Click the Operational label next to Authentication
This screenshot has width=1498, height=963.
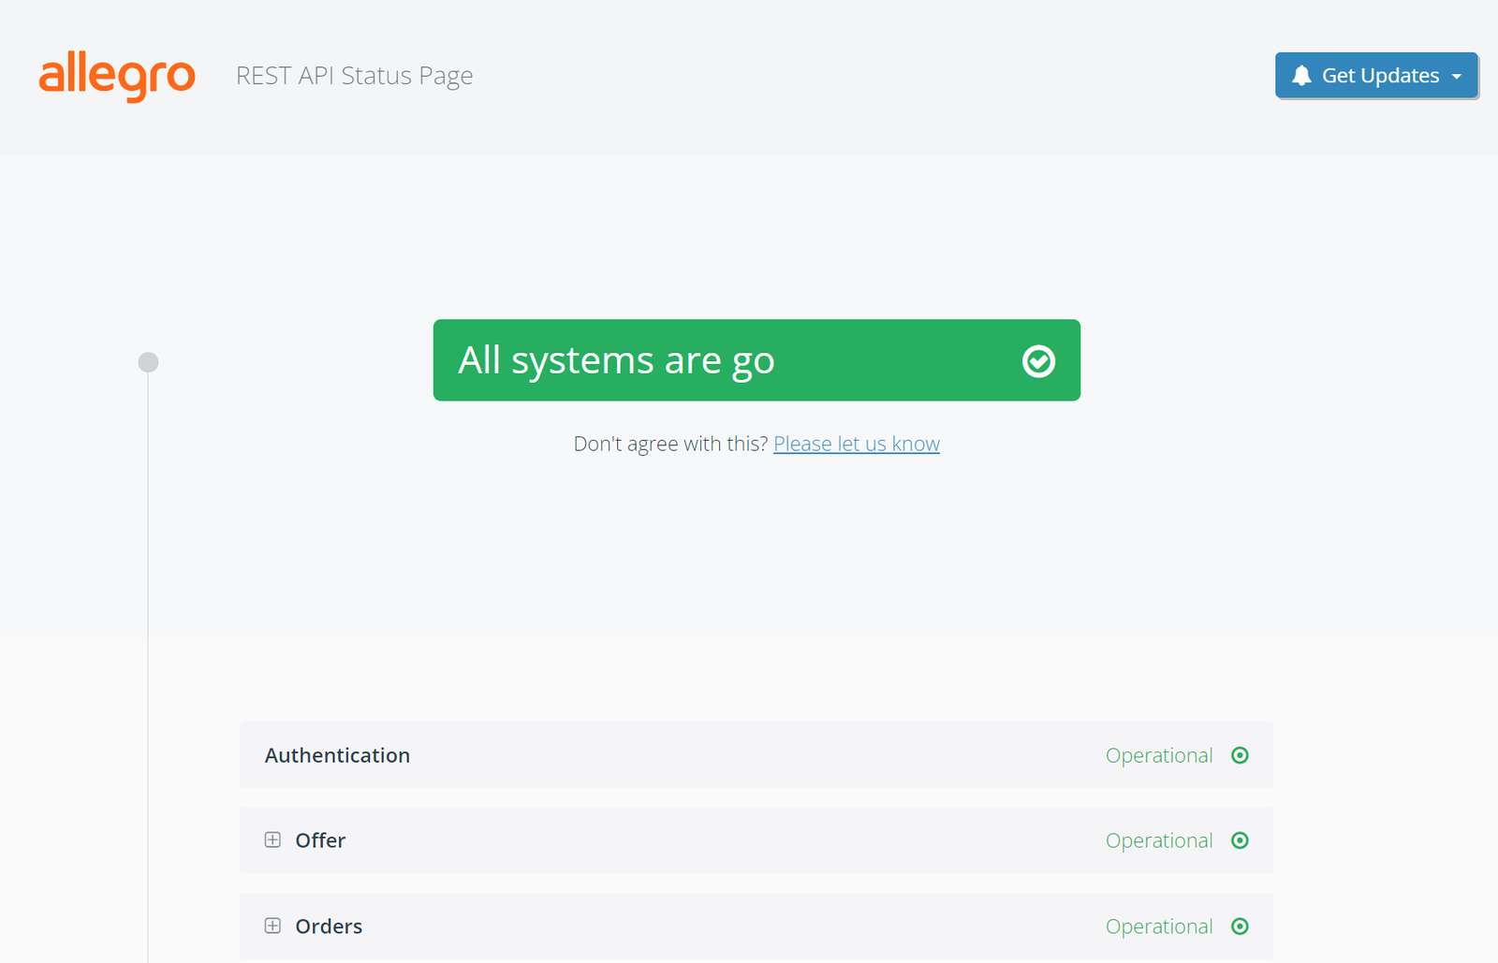coord(1159,755)
